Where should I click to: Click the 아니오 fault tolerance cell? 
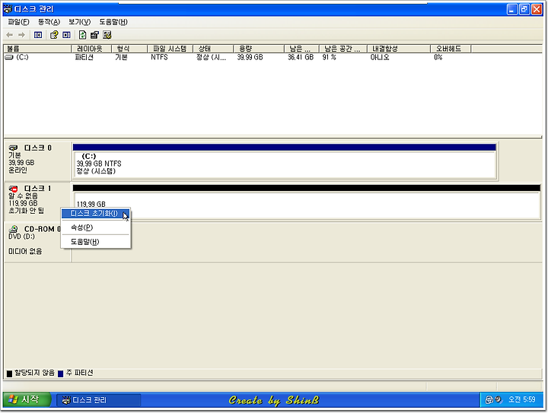[380, 57]
